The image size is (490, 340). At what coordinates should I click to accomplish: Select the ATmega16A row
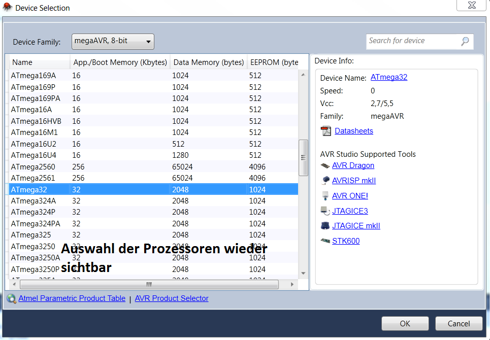153,110
